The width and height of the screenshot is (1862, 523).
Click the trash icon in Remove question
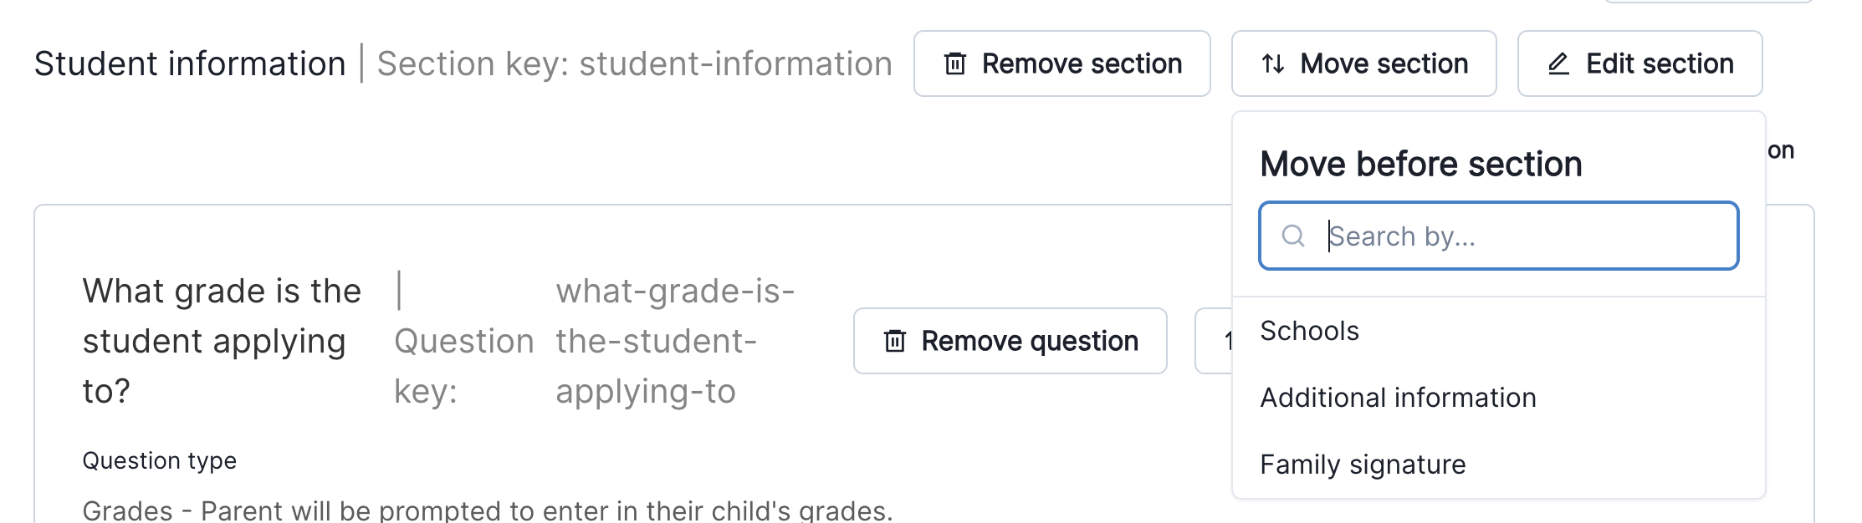pyautogui.click(x=895, y=341)
